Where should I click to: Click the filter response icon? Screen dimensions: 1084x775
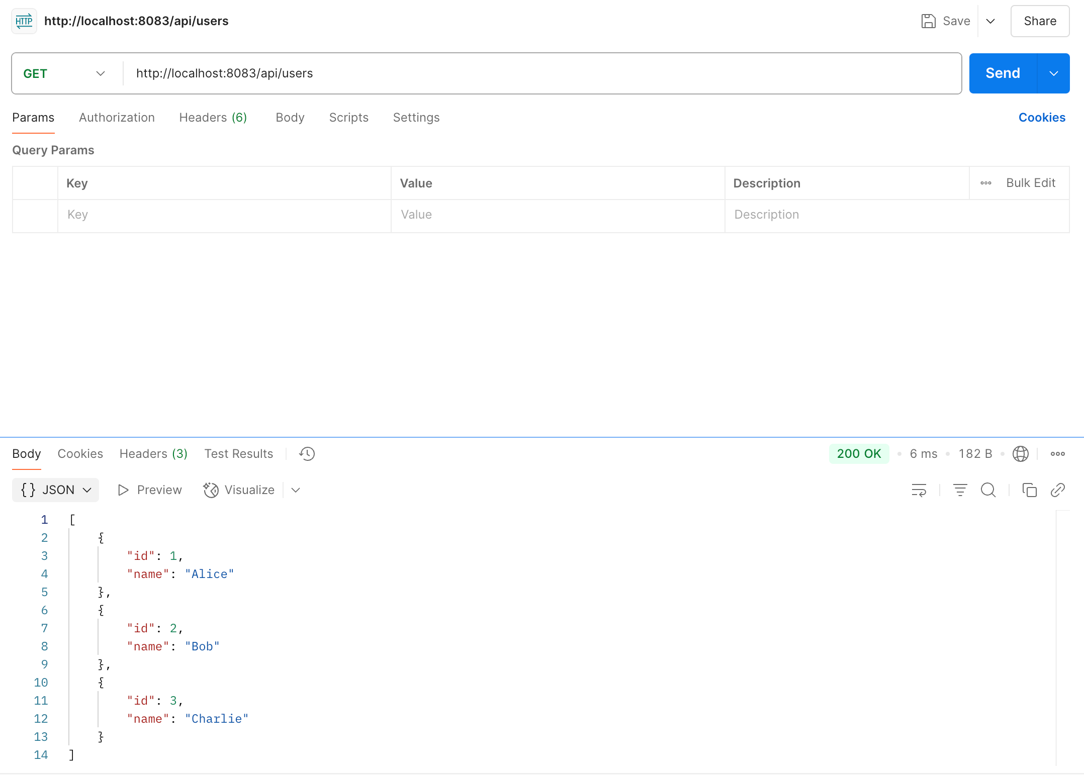tap(960, 490)
